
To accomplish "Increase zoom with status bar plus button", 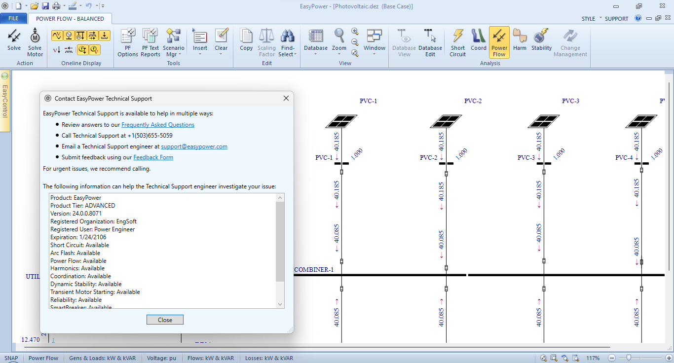I will pos(668,358).
